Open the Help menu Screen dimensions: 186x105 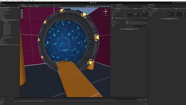point(33,1)
